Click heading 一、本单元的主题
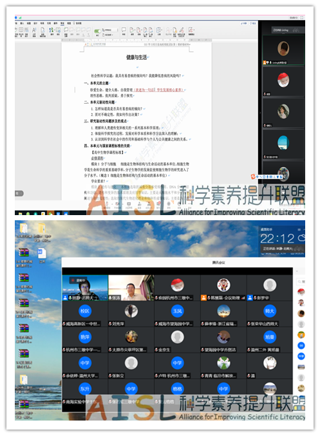Image resolution: width=320 pixels, height=436 pixels. tap(97, 83)
